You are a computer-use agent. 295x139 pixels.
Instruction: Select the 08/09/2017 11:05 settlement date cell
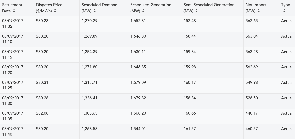point(12,24)
